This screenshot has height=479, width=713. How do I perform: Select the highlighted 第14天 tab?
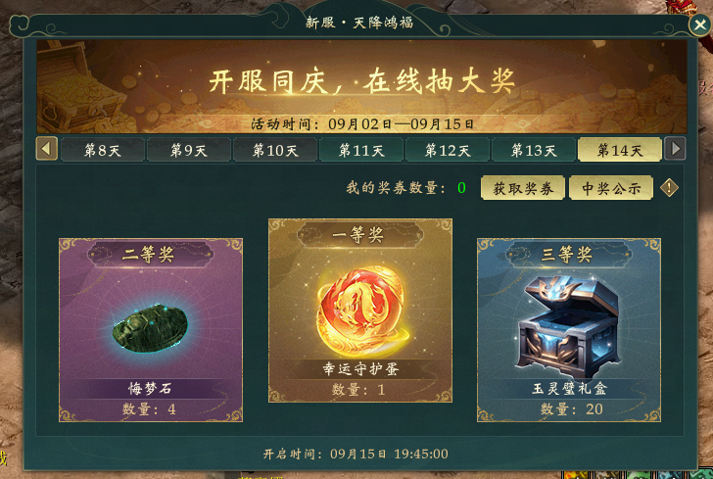[x=620, y=150]
